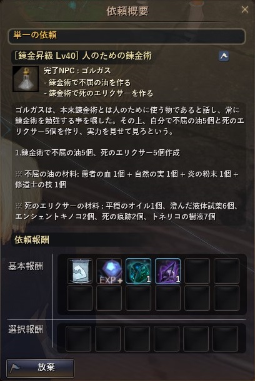
Task: Click the quest description text starting ゴルガスは
Action: click(x=129, y=121)
